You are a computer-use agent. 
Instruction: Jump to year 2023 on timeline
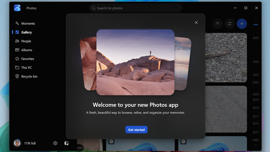(256, 75)
